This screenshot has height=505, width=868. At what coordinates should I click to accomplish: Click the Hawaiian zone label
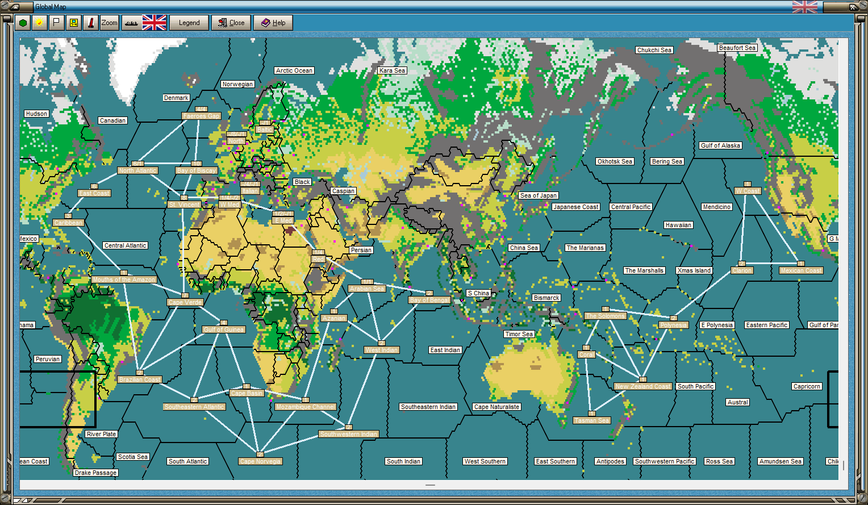678,225
